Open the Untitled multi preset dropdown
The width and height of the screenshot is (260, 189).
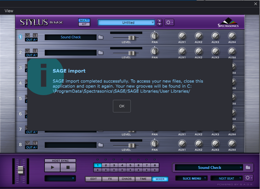click(x=126, y=23)
